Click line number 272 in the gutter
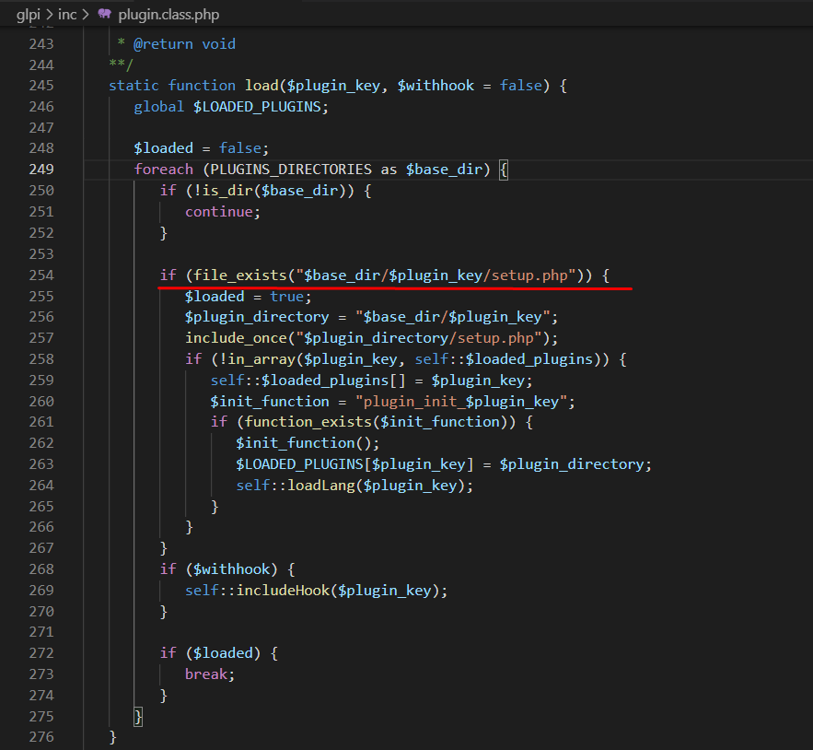The image size is (813, 750). pyautogui.click(x=41, y=652)
